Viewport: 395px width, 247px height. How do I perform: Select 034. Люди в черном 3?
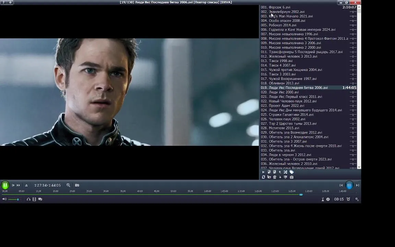(x=308, y=155)
